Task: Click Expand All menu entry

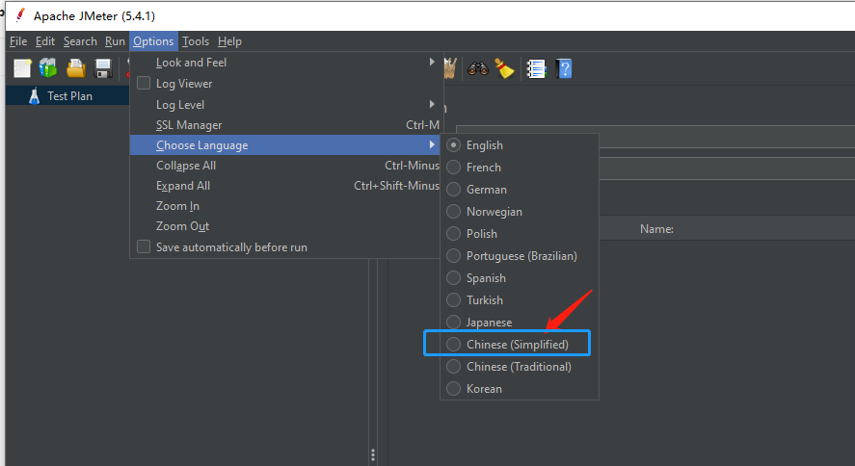Action: [x=284, y=186]
